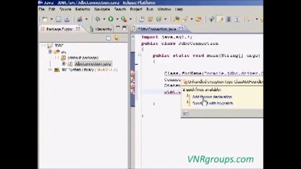Open the New Java Class dropdown arrow
The image size is (301, 169).
165,19
